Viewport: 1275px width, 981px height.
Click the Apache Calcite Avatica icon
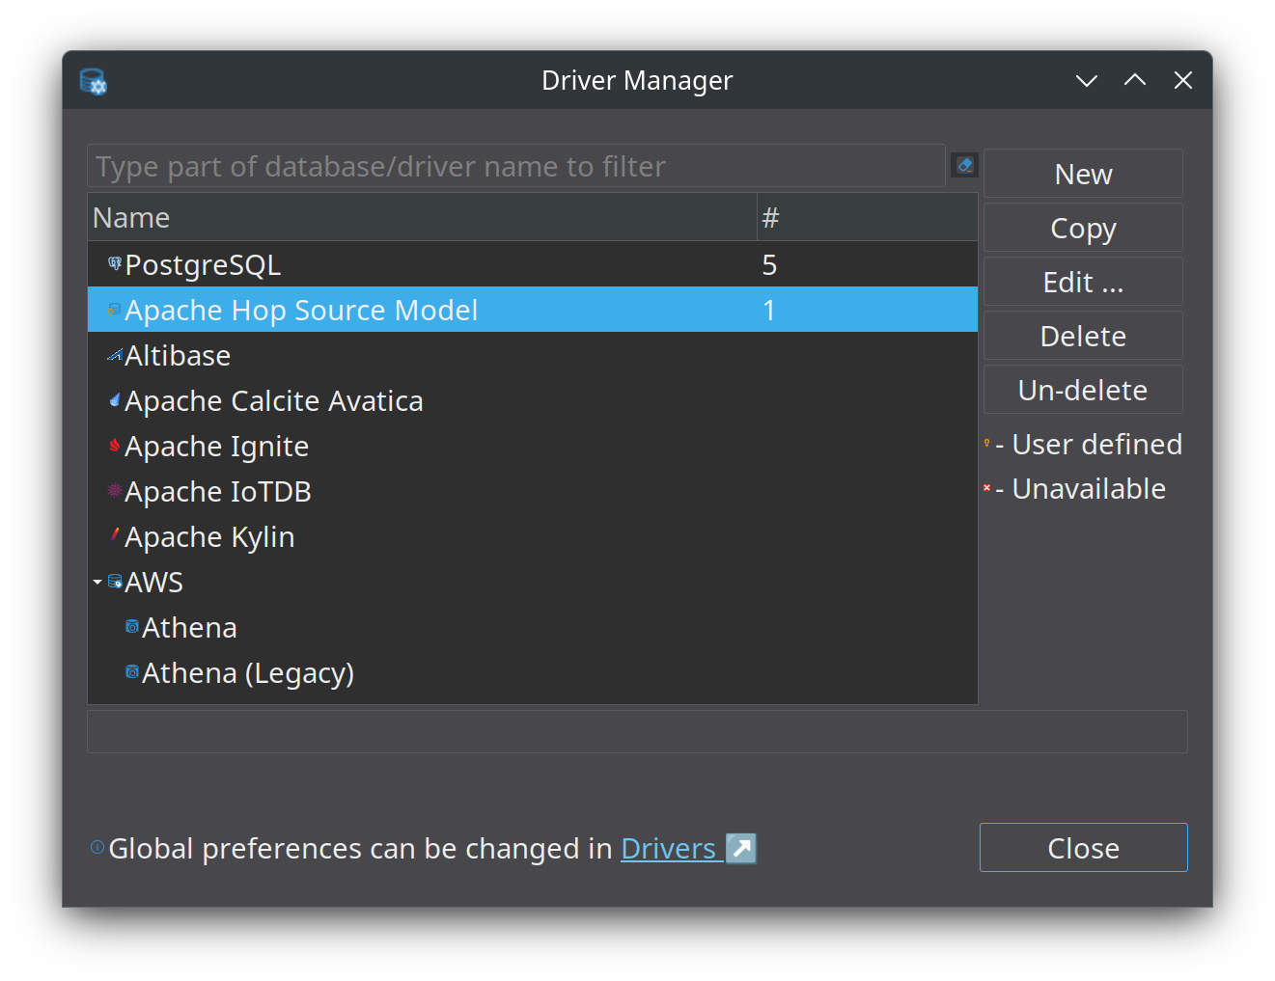click(x=115, y=400)
